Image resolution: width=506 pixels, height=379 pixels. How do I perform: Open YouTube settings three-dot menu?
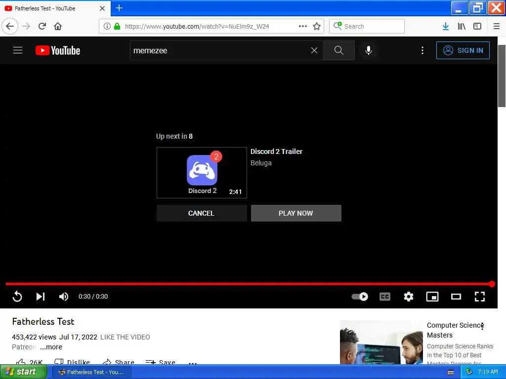pyautogui.click(x=422, y=50)
